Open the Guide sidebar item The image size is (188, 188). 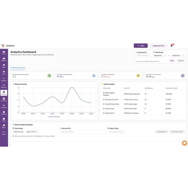(x=4, y=120)
